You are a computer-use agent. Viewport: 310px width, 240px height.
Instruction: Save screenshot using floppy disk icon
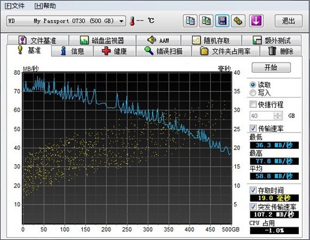[222, 21]
